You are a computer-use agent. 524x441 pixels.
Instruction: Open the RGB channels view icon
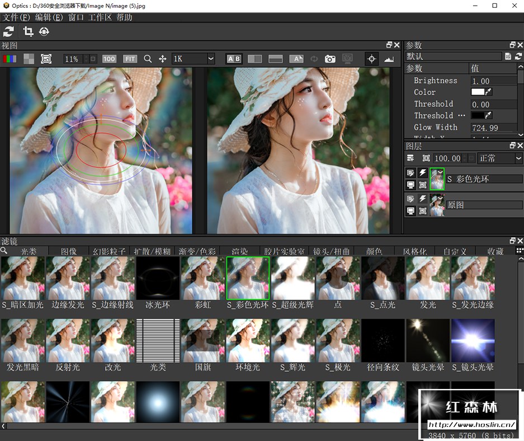pos(10,59)
